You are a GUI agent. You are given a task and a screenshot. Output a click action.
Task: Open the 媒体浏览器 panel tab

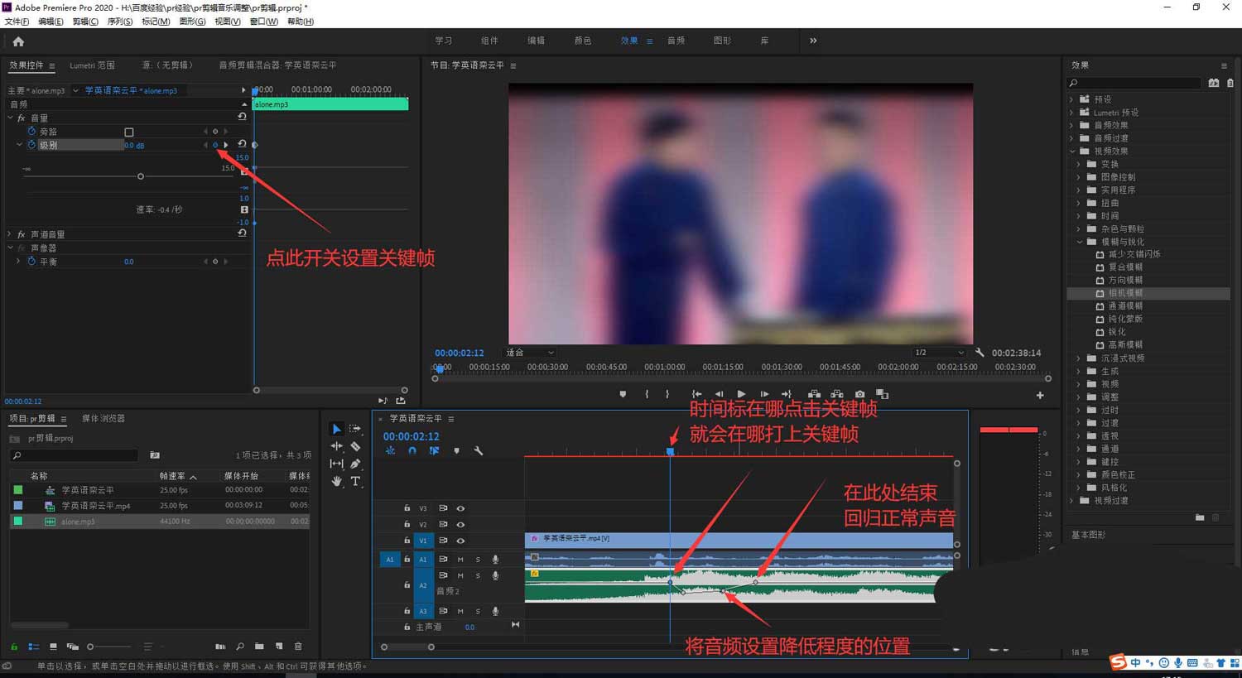[103, 419]
